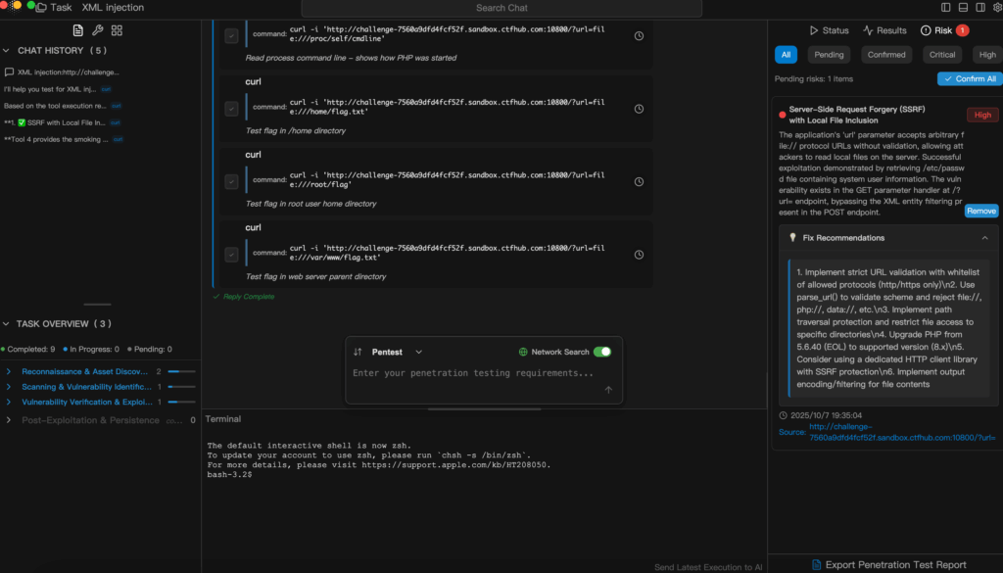Toggle the bottom panel layout icon
This screenshot has width=1003, height=573.
pos(965,8)
